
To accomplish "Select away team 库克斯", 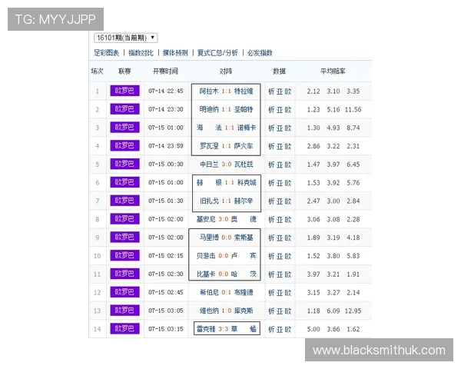I will (x=244, y=311).
